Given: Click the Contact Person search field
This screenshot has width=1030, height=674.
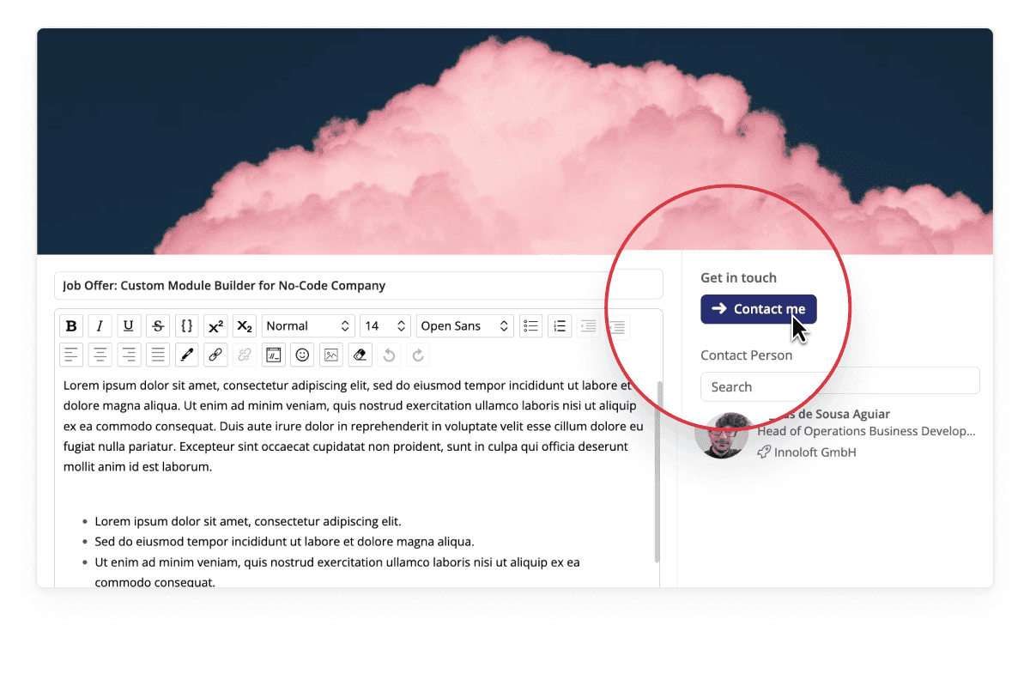Looking at the screenshot, I should coord(839,386).
